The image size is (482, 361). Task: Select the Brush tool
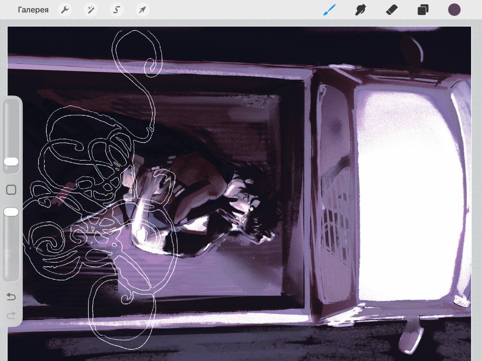pyautogui.click(x=329, y=10)
